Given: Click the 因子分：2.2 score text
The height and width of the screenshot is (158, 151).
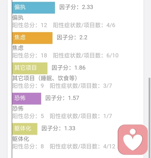Looking at the screenshot, I should (x=72, y=38).
